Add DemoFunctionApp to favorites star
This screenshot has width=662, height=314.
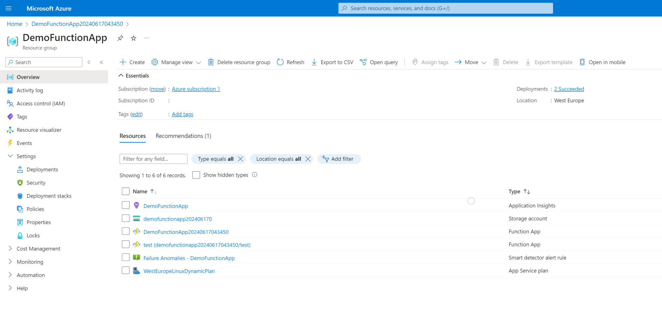click(x=133, y=38)
